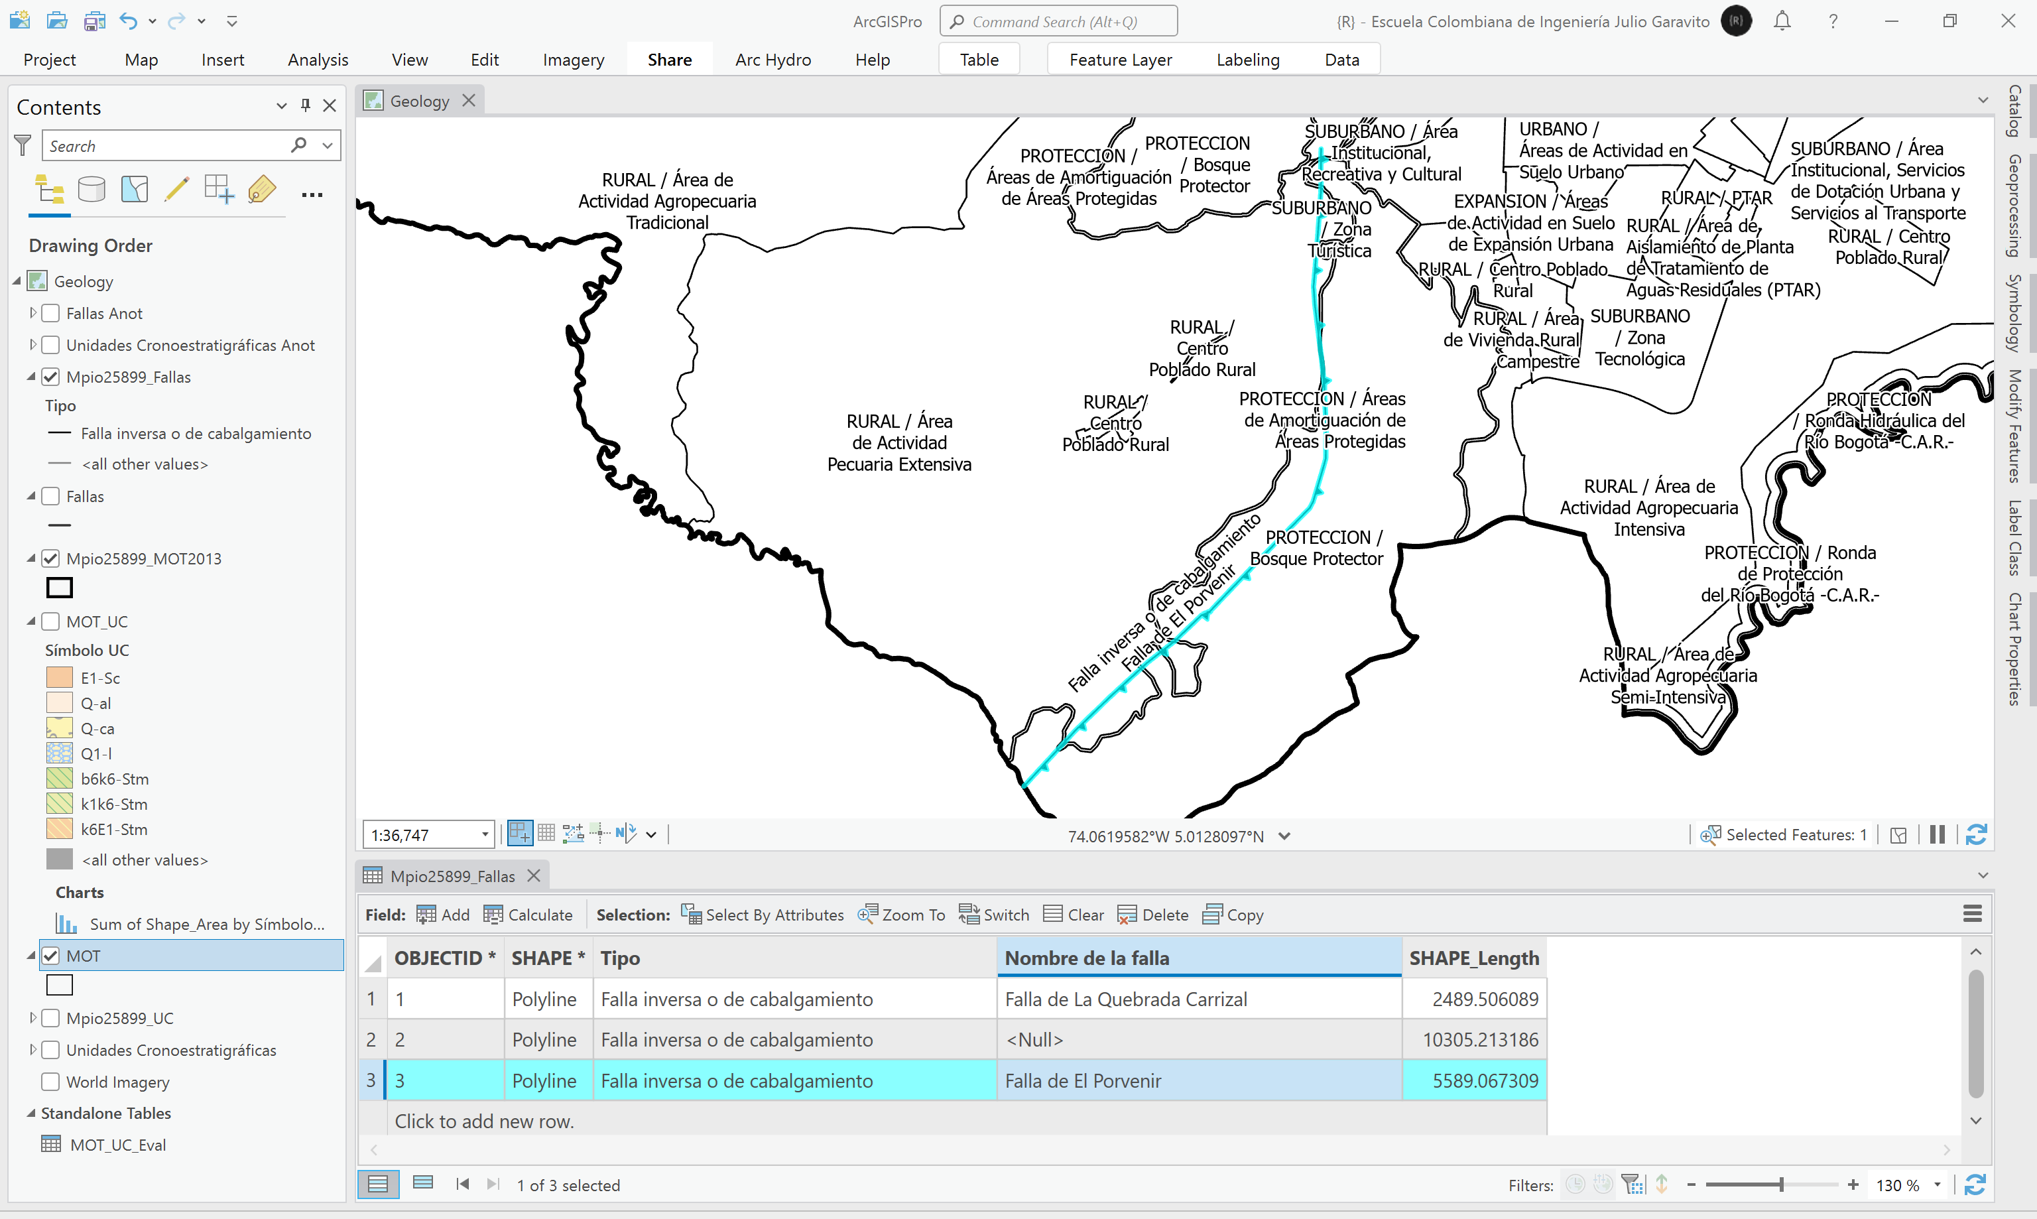Switch Contents to List By Editing pencil

tap(176, 190)
